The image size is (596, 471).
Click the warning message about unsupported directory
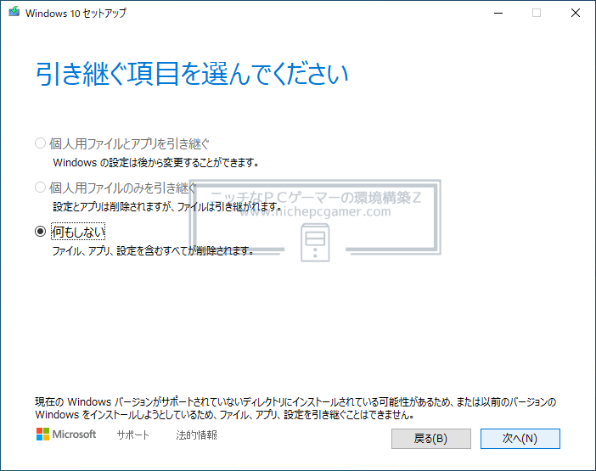(x=297, y=409)
